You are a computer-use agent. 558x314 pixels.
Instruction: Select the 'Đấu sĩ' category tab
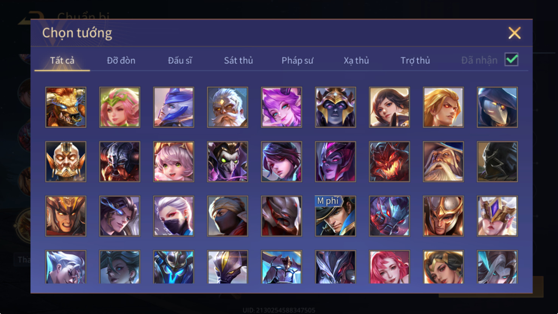coord(180,60)
